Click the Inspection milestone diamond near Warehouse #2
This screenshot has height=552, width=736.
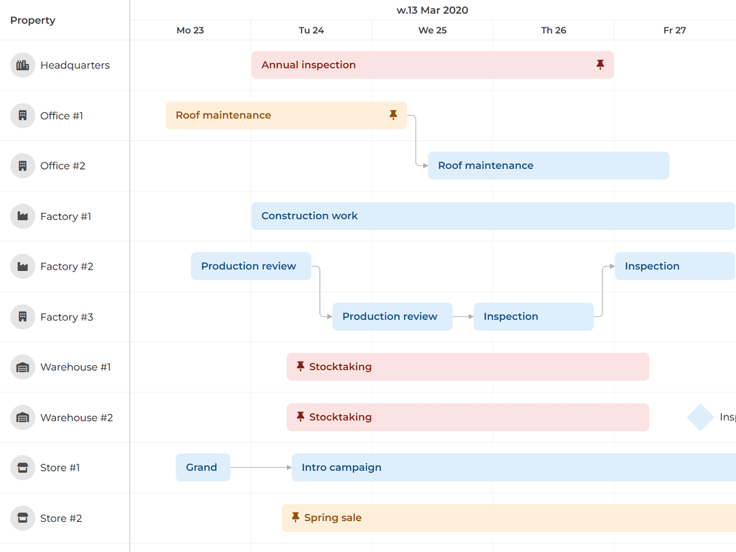coord(700,417)
